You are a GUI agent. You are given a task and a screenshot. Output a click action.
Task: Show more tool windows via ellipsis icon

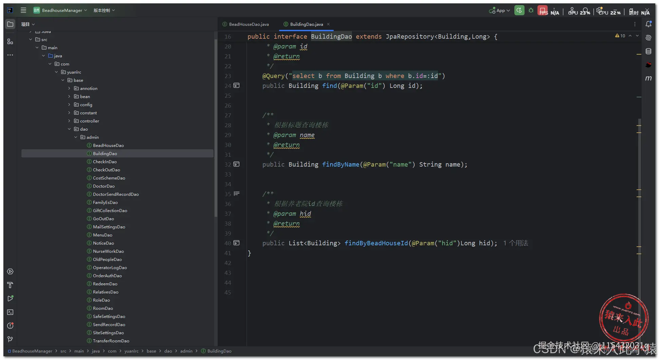(x=10, y=55)
